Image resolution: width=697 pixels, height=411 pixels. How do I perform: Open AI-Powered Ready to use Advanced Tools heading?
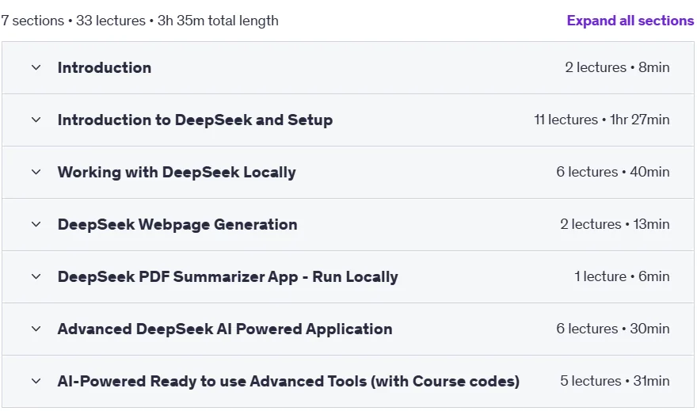(x=288, y=381)
